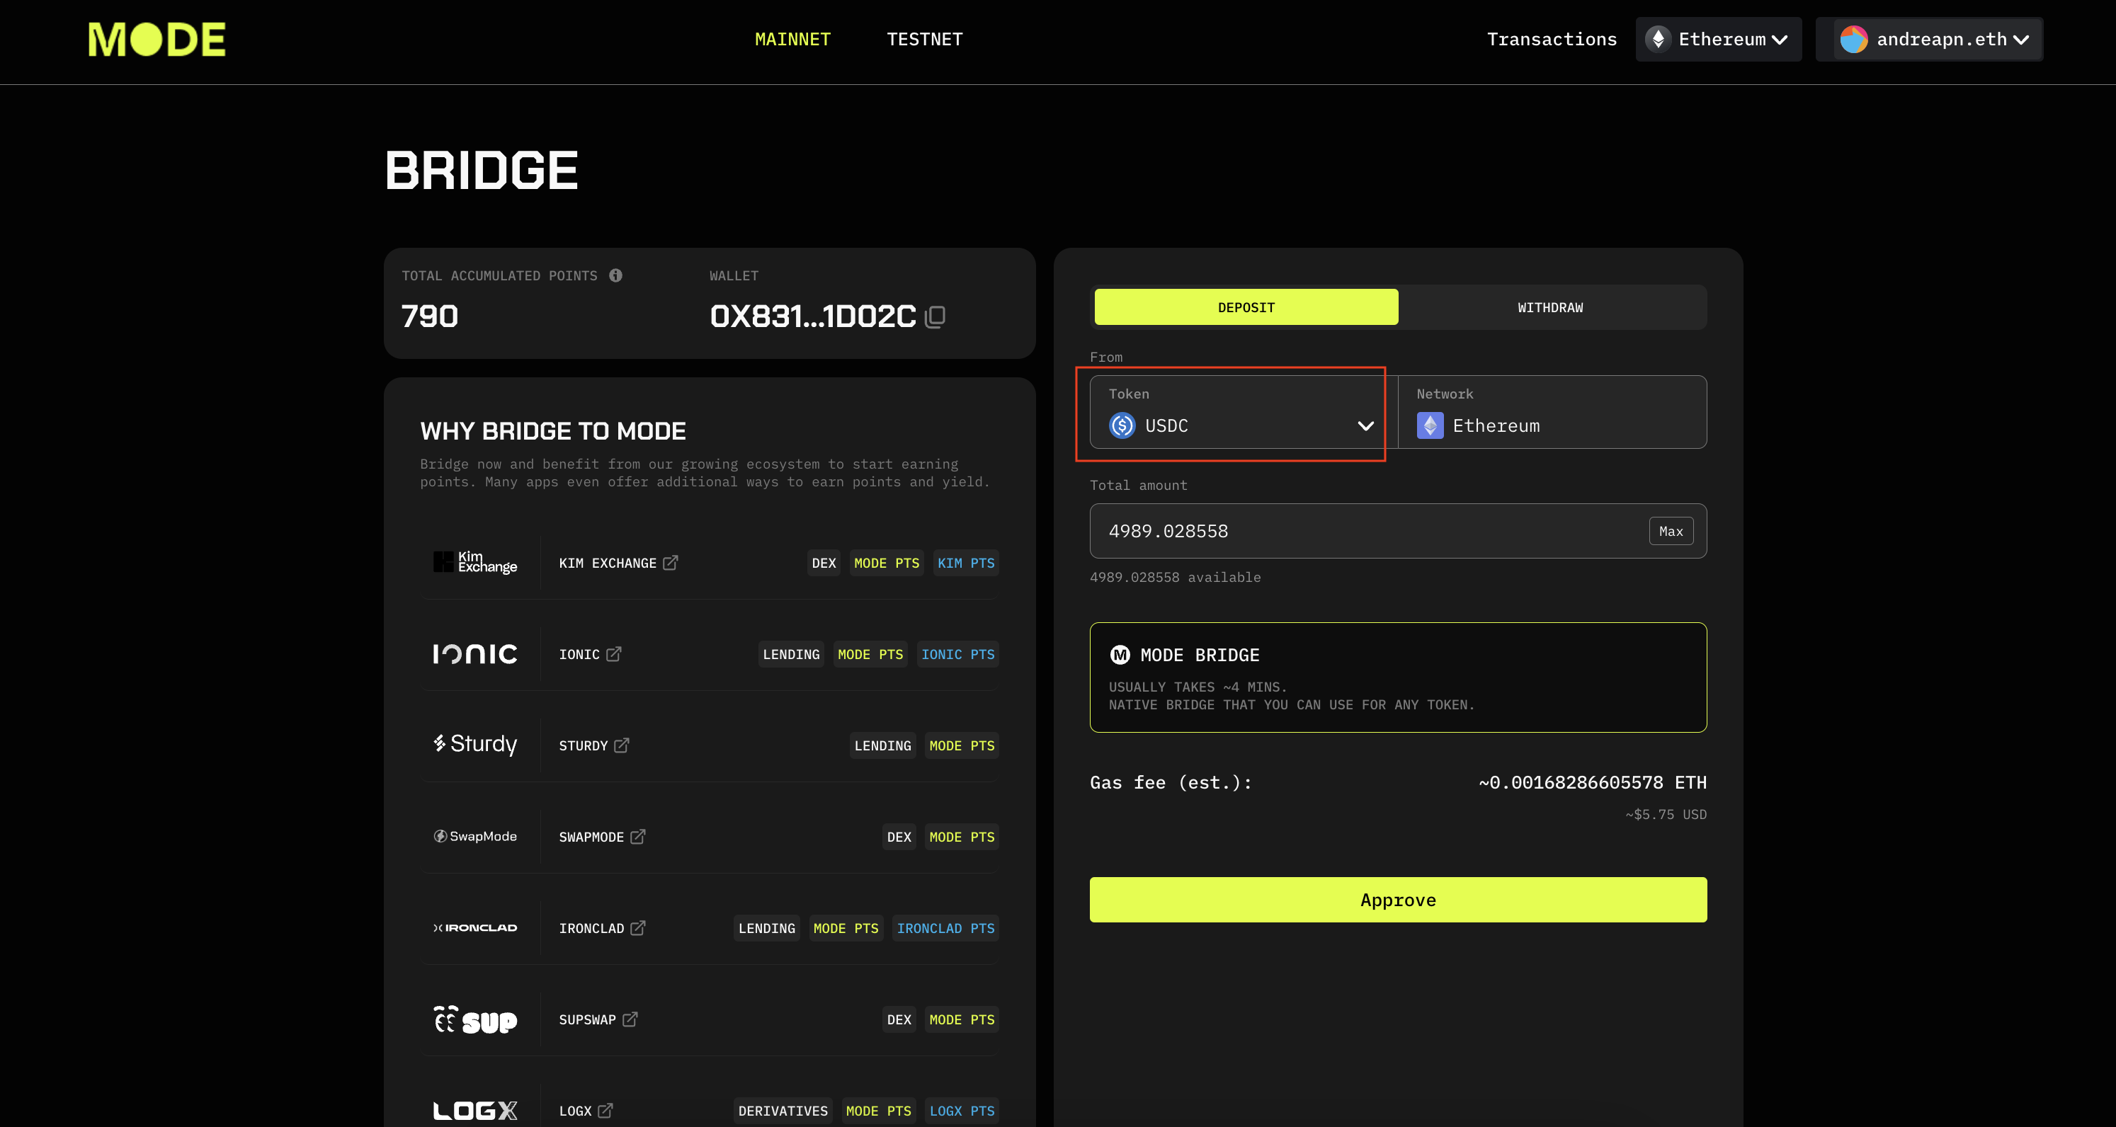Click SupSwap row MODE PTS tag
Screen dimensions: 2116x1127
pos(962,1019)
